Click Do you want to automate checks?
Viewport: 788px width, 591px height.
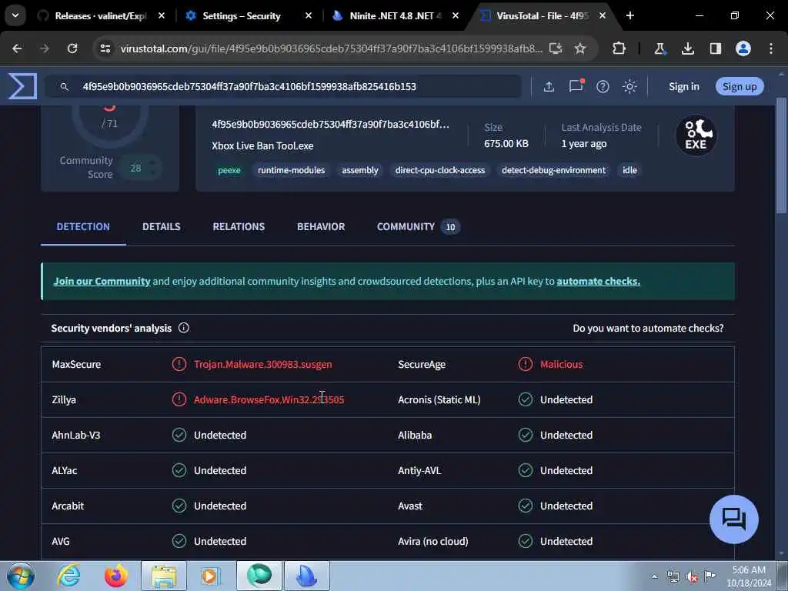[648, 328]
